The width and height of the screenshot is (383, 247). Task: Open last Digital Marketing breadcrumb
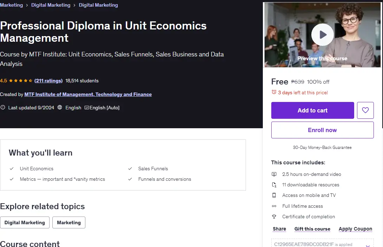pyautogui.click(x=98, y=5)
